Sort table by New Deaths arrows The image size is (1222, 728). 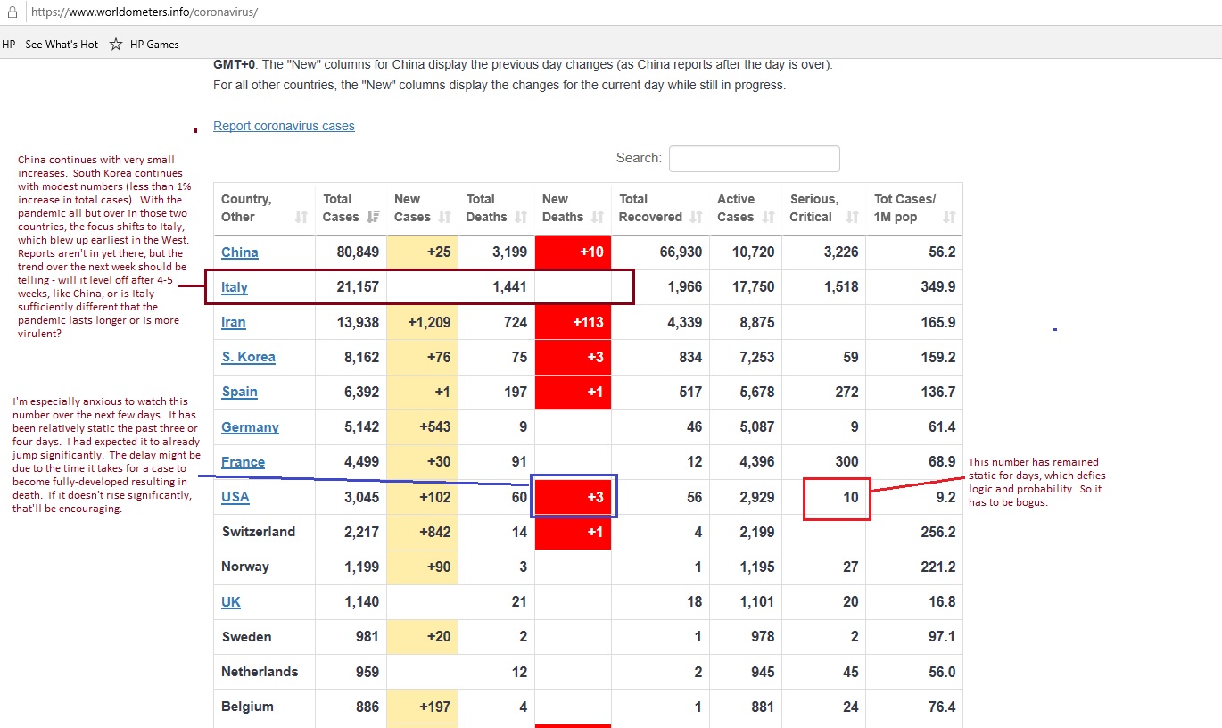point(598,217)
